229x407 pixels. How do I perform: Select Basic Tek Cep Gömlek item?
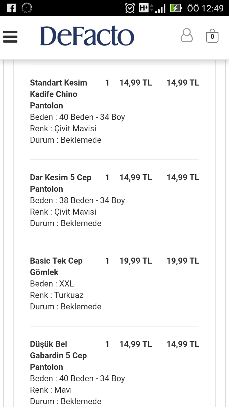pos(56,266)
